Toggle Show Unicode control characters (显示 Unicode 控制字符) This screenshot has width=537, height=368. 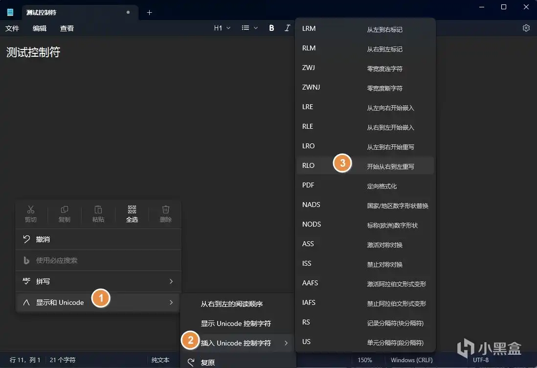pyautogui.click(x=236, y=323)
